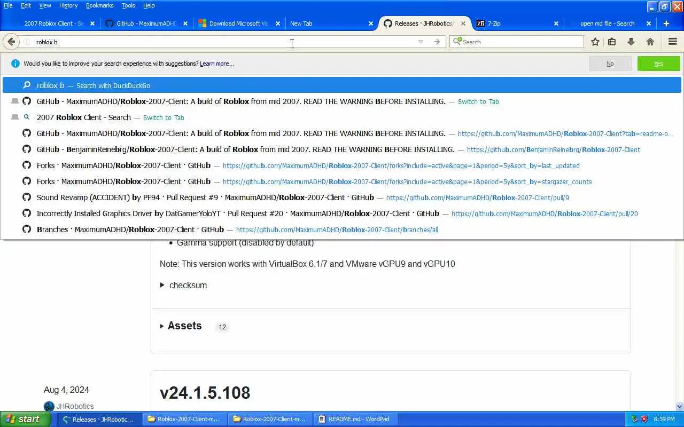Activate Releases JHRobotics taskbar button
The height and width of the screenshot is (427, 684).
[99, 419]
